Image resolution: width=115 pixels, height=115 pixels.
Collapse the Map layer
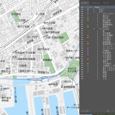(x=90, y=7)
